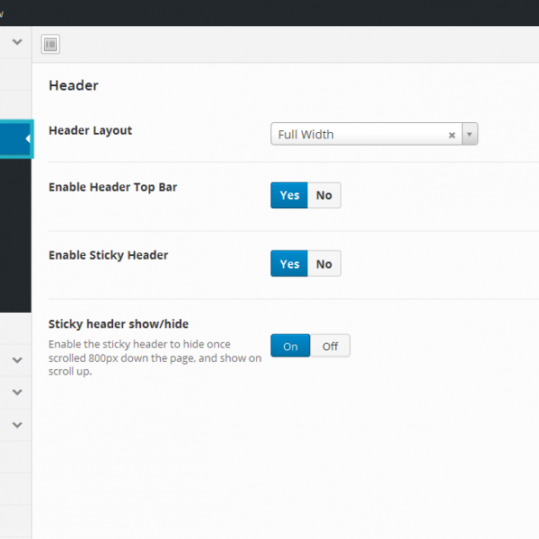Click the Header section heading

(73, 85)
